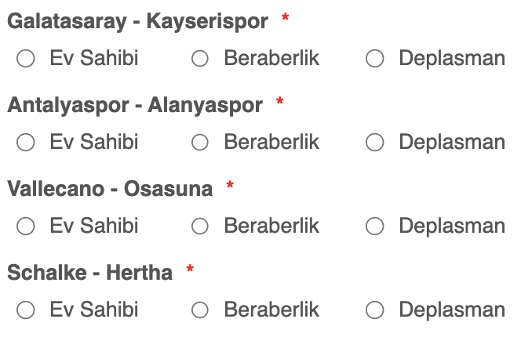Select Ev Sahibi for Antalyaspor - Alanyaspor

[26, 143]
